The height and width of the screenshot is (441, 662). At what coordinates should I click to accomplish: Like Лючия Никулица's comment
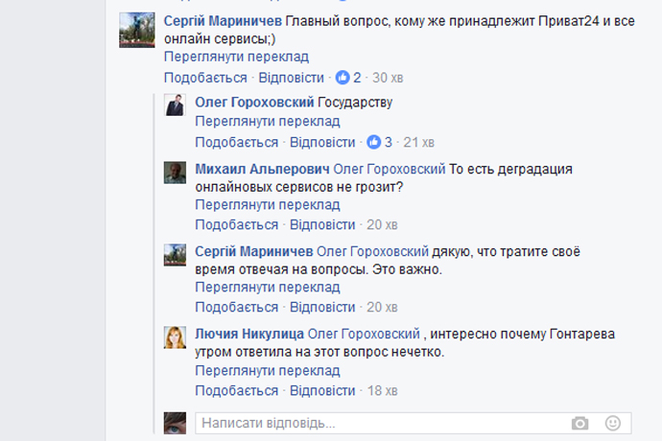coord(236,391)
